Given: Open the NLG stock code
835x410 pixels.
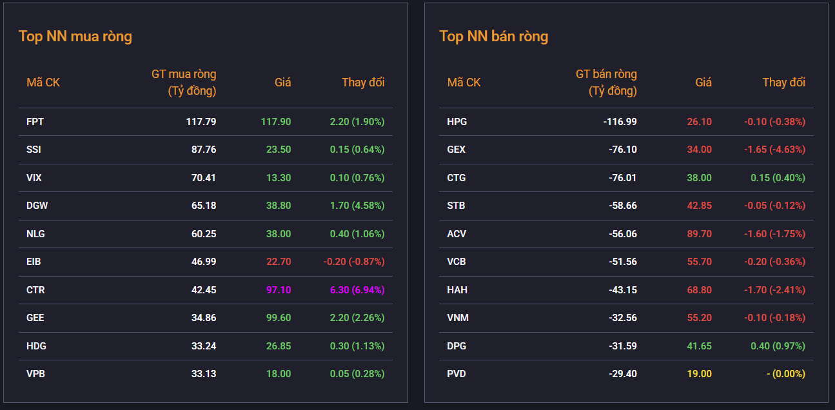Looking at the screenshot, I should pyautogui.click(x=36, y=233).
